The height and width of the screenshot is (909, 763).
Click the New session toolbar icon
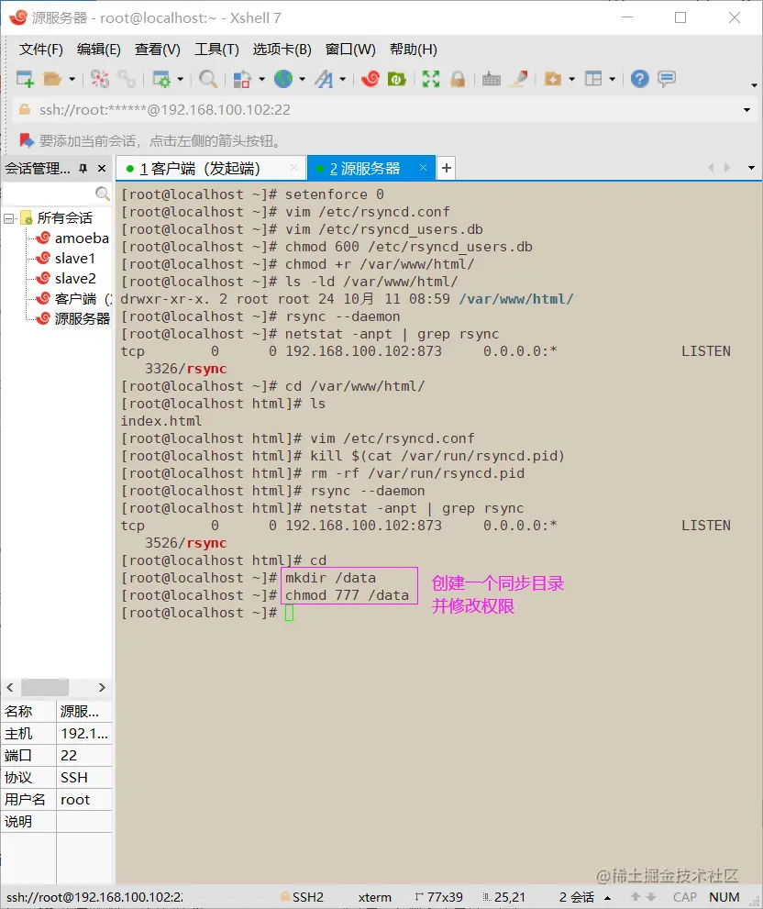click(25, 79)
